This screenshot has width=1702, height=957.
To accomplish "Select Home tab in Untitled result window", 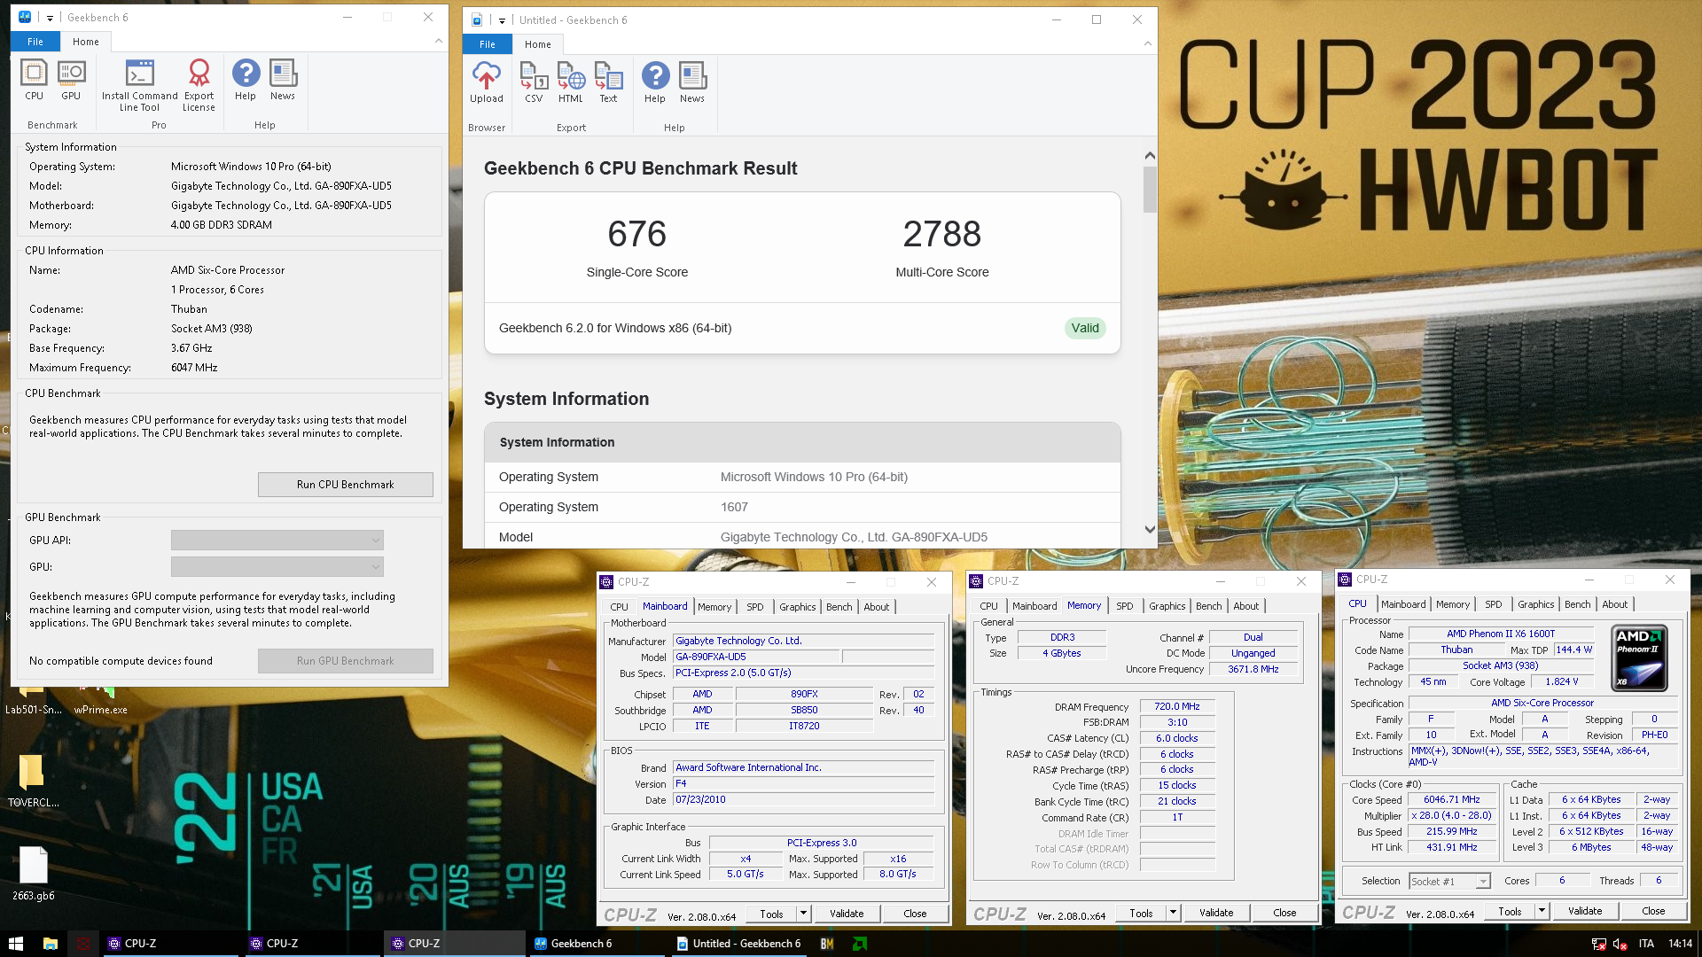I will tap(538, 44).
